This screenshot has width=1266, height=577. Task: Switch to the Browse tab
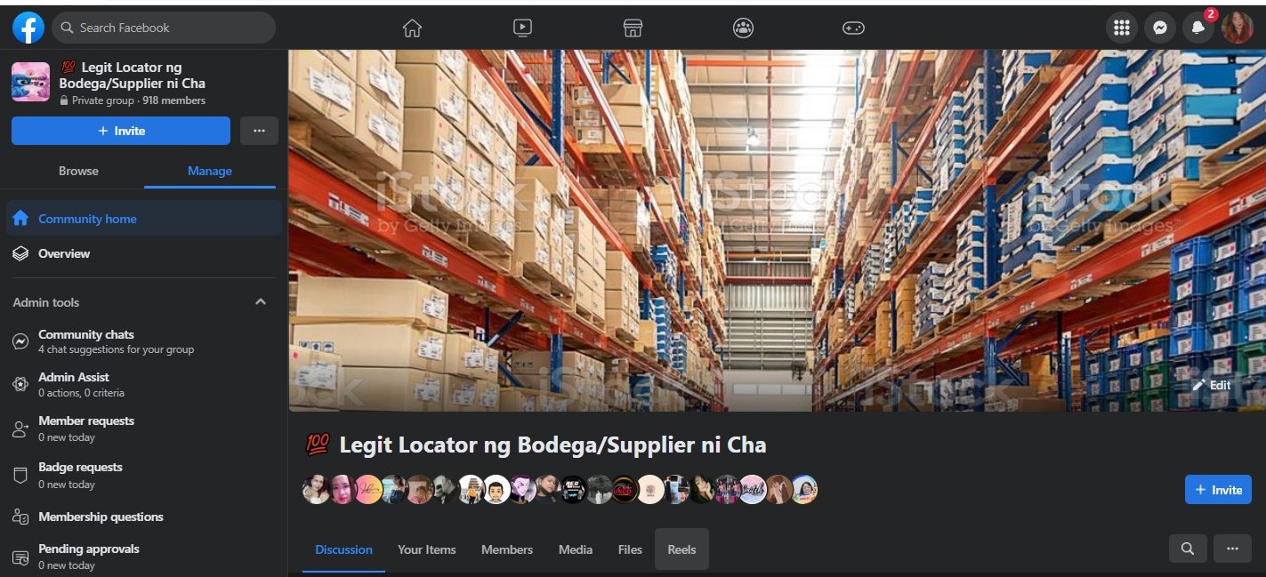(78, 171)
